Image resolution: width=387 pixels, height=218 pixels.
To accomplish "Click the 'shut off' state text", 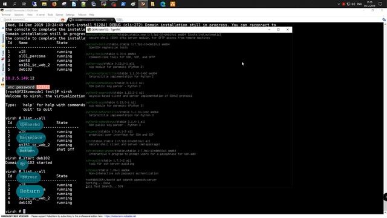I will 65,150.
